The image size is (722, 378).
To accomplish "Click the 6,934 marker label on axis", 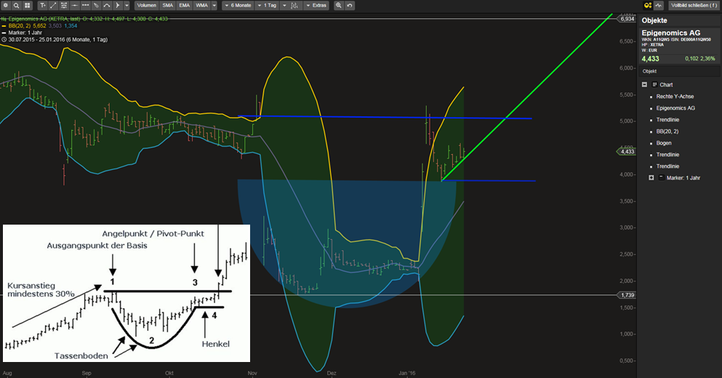I will pyautogui.click(x=627, y=19).
